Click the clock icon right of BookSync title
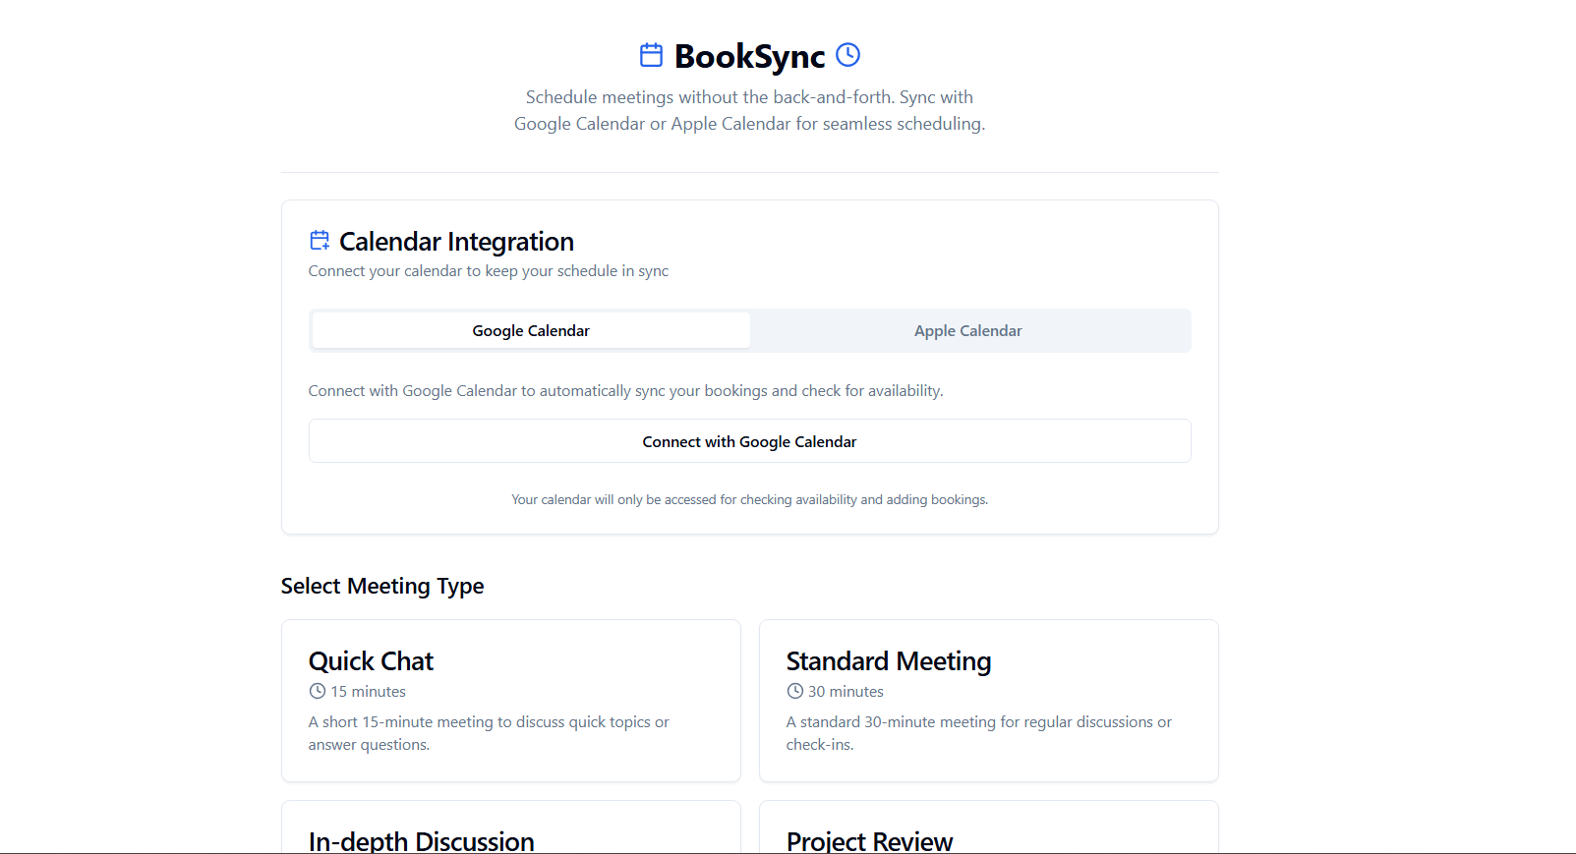The image size is (1576, 854). (846, 55)
